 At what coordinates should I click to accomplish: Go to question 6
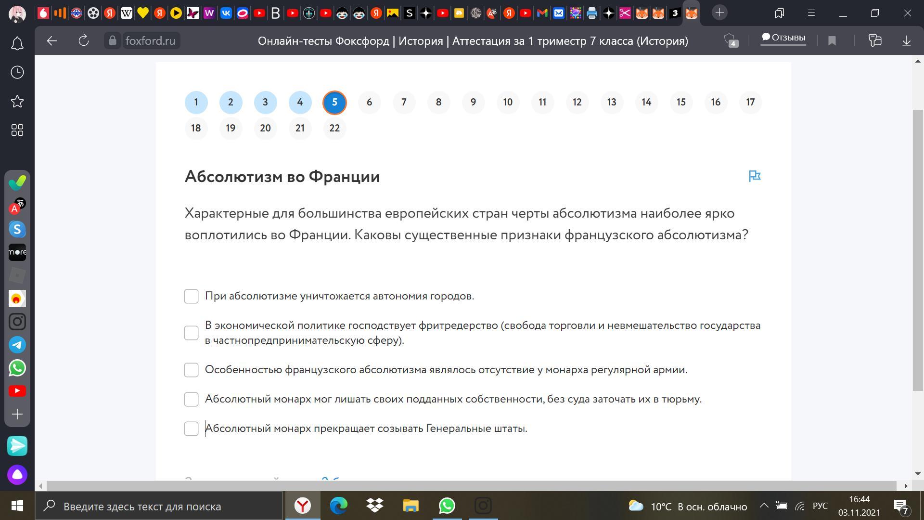369,102
